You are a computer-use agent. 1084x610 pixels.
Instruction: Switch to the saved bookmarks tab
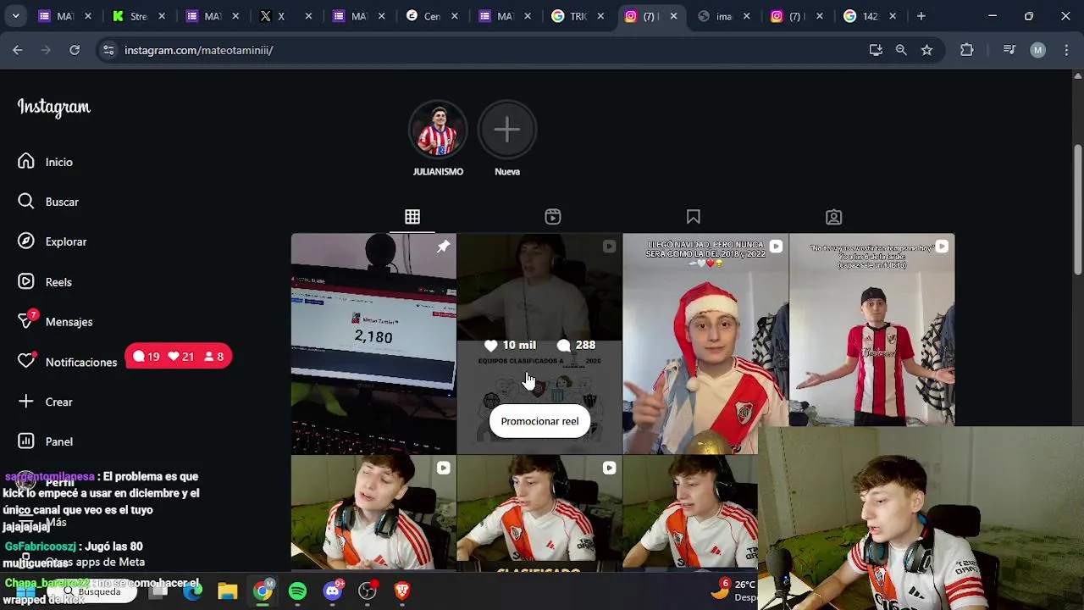(694, 218)
